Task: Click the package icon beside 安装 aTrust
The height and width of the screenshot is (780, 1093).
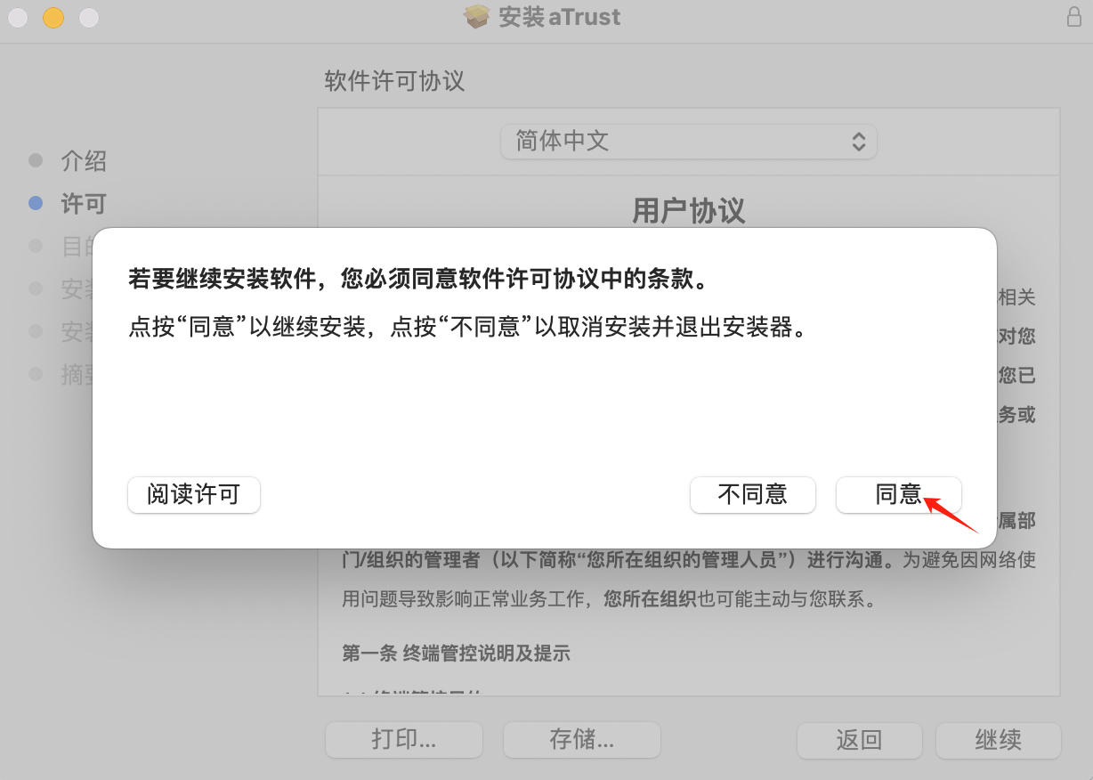Action: point(477,17)
